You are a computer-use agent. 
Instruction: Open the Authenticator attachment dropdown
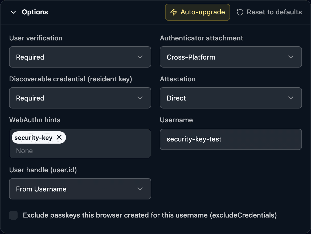click(x=231, y=57)
